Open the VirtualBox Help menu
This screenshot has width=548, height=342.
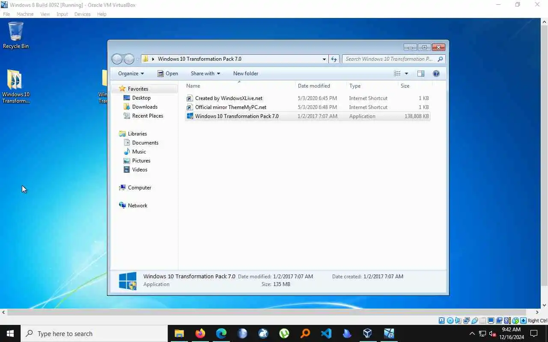(101, 14)
